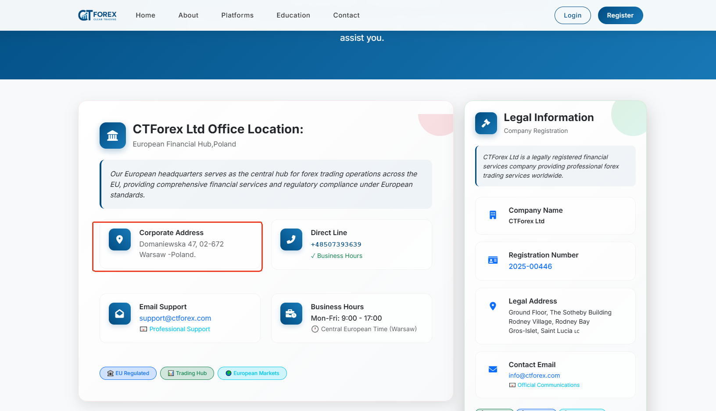Click the Email Support envelope icon
This screenshot has height=411, width=716.
[x=120, y=314]
